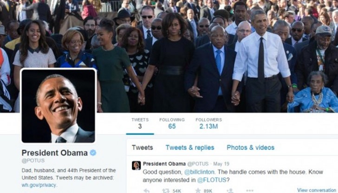Switch to the Photos & videos tab
The width and height of the screenshot is (338, 193).
click(x=251, y=148)
